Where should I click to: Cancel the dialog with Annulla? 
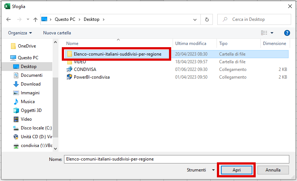tap(273, 170)
